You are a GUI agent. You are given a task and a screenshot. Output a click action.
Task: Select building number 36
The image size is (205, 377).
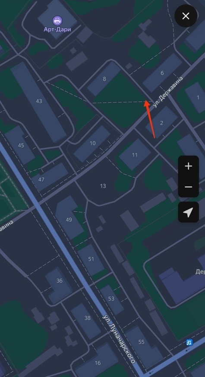tap(59, 281)
